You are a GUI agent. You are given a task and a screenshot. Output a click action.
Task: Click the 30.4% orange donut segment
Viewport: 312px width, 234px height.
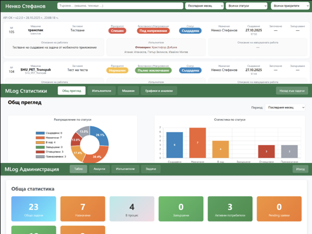coord(97,156)
